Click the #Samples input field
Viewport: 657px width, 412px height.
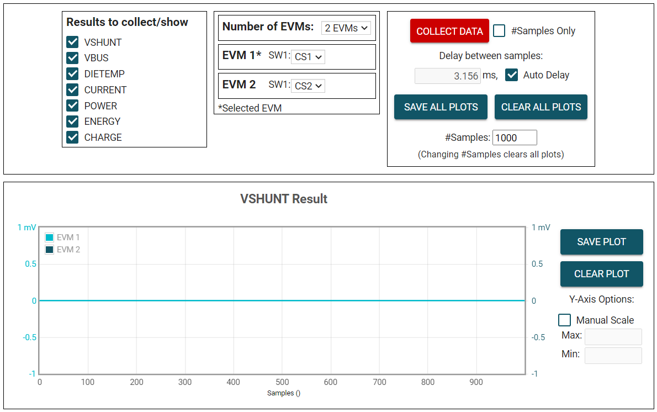click(515, 138)
